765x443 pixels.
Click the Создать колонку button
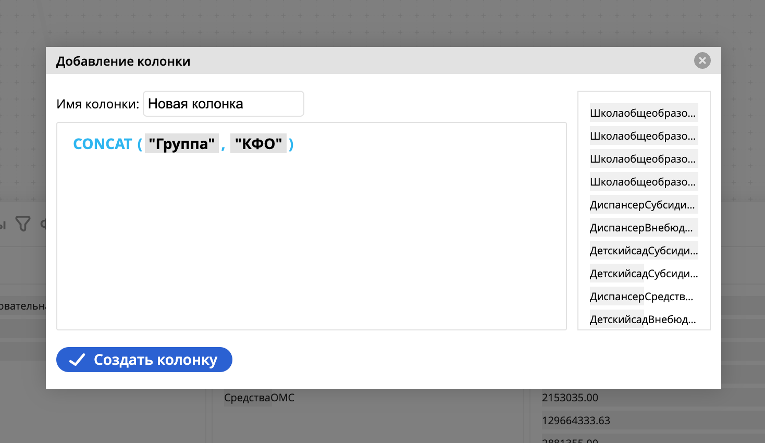click(144, 360)
